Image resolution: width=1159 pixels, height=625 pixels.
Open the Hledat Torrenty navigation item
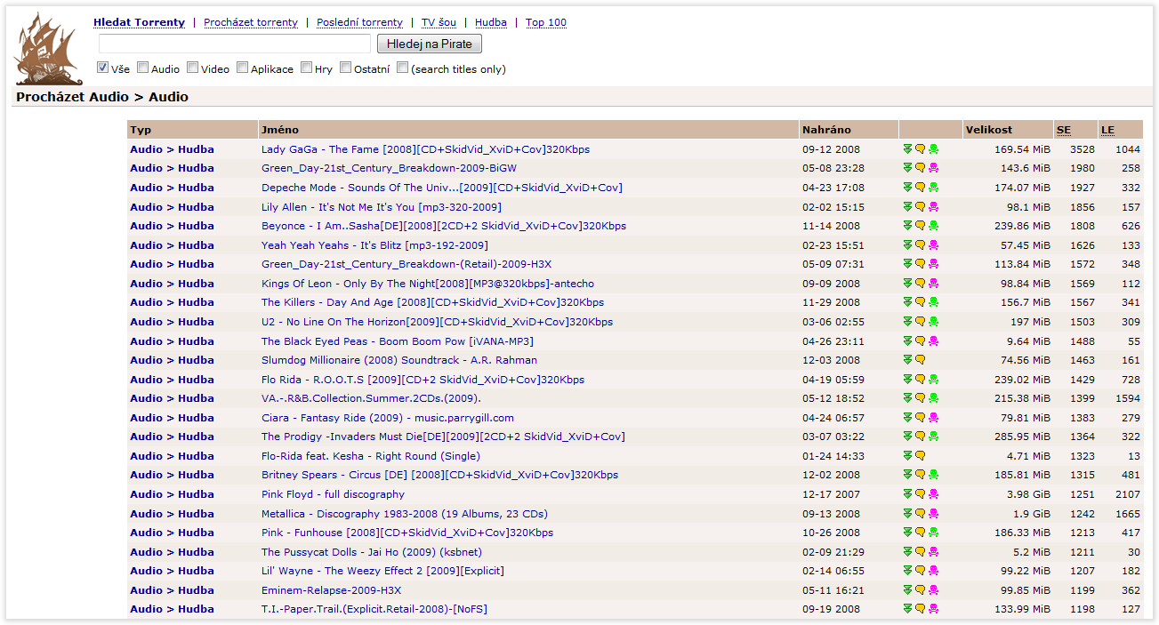click(139, 22)
